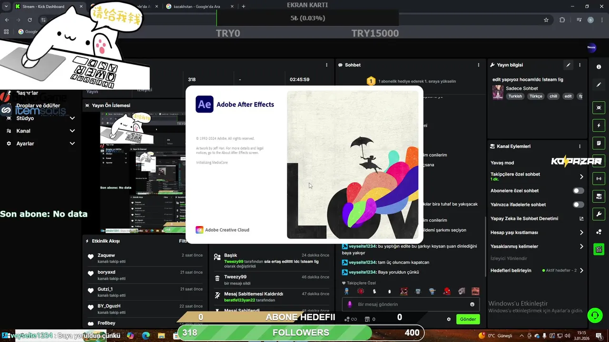609x342 pixels.
Task: Click Bir mesaj gönderin chat input
Action: pos(411,304)
